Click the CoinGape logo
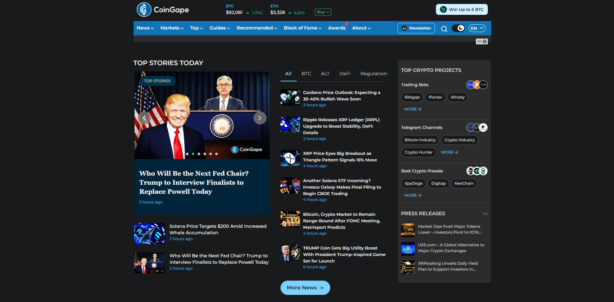 (x=162, y=9)
